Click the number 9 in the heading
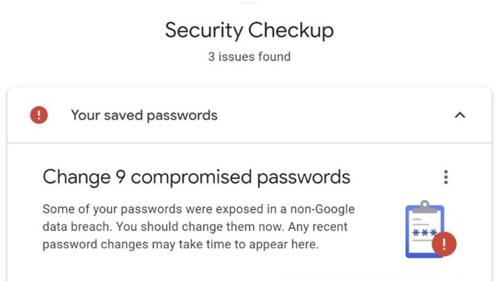 click(x=120, y=177)
